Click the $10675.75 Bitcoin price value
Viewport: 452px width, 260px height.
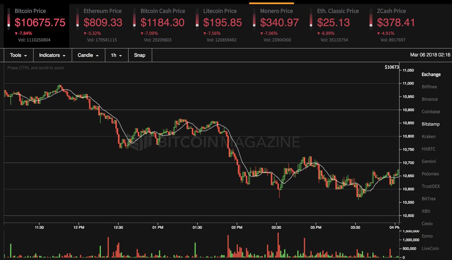pos(40,23)
